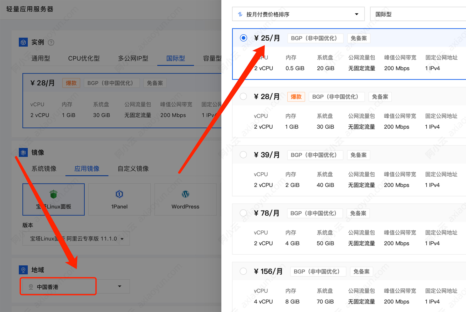The image size is (466, 312).
Task: Click the ¥39/月 plan card body
Action: (349, 171)
